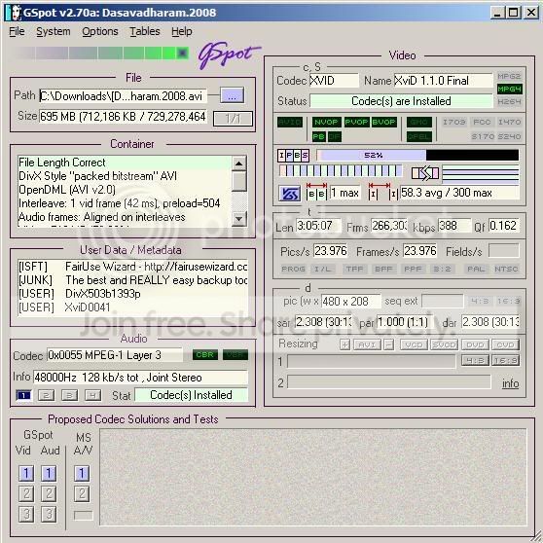Click the Resizing DVD button
This screenshot has width=543, height=543.
[x=475, y=344]
